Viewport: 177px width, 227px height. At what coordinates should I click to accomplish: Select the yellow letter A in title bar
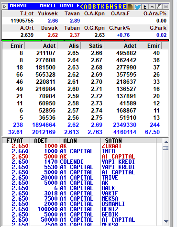point(86,7)
